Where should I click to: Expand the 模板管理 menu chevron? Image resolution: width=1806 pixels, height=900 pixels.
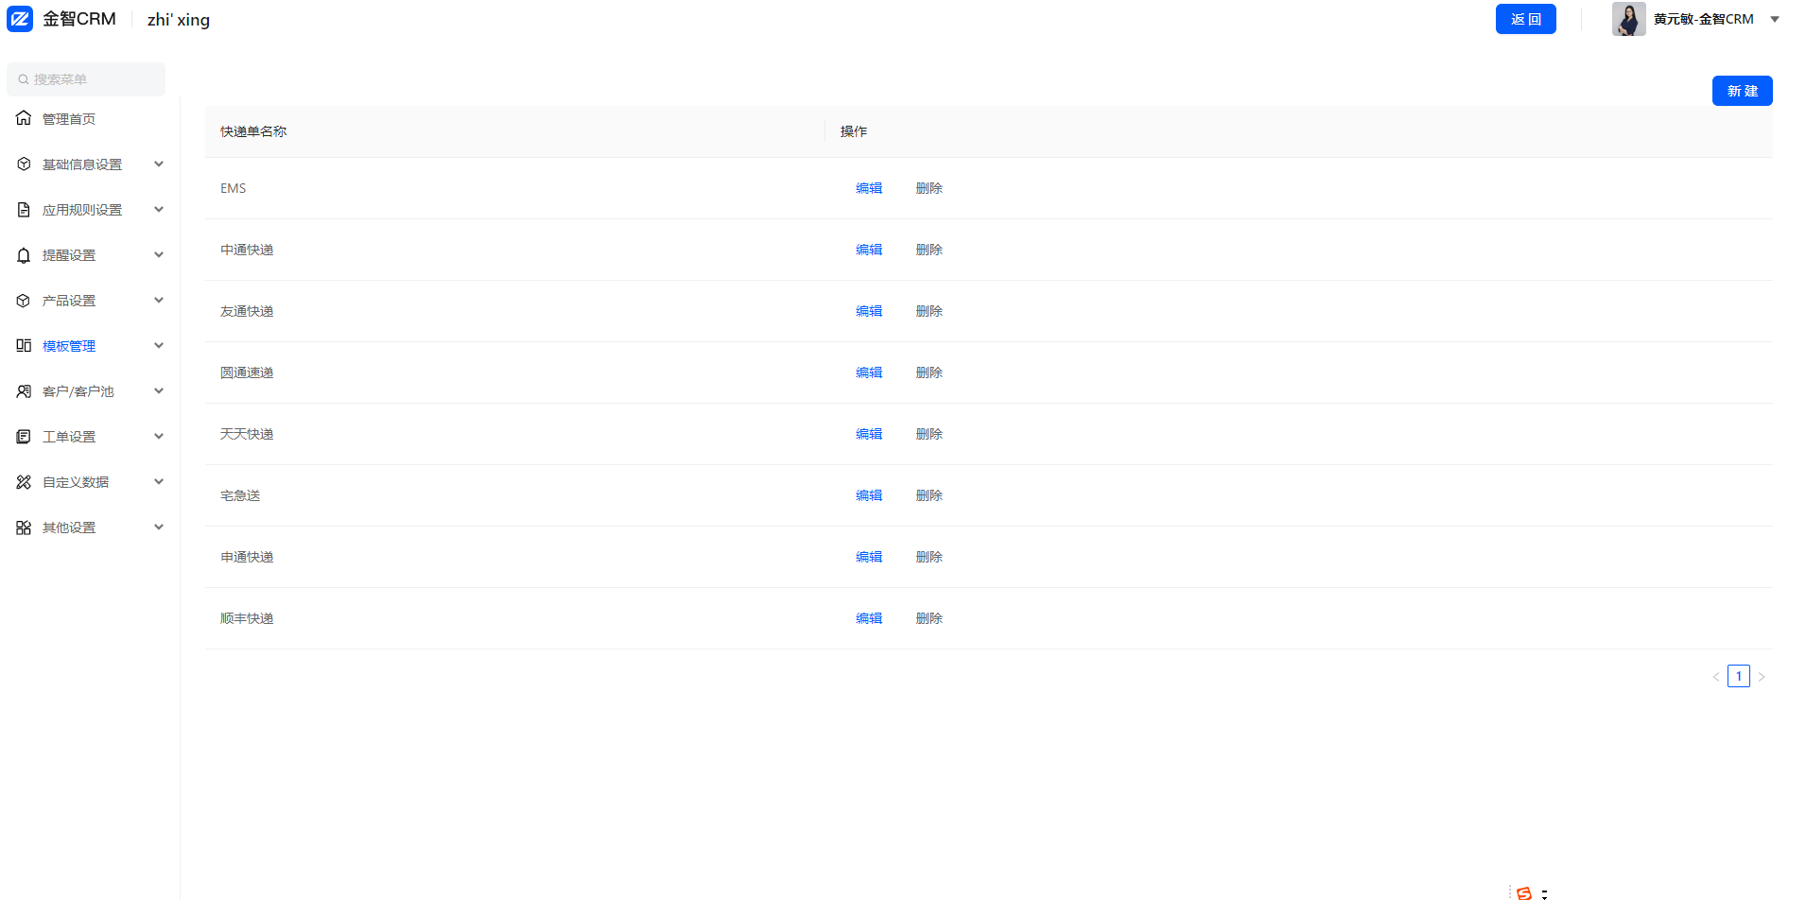[159, 345]
